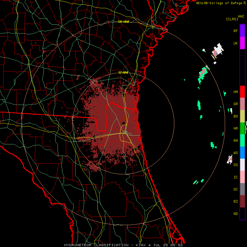Click the 'RA' legend label

(235, 141)
